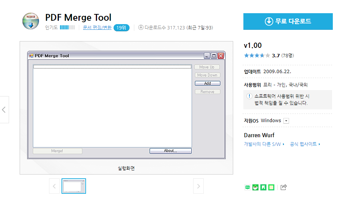This screenshot has width=343, height=213.
Task: Open developer's other S/W link
Action: point(264,144)
